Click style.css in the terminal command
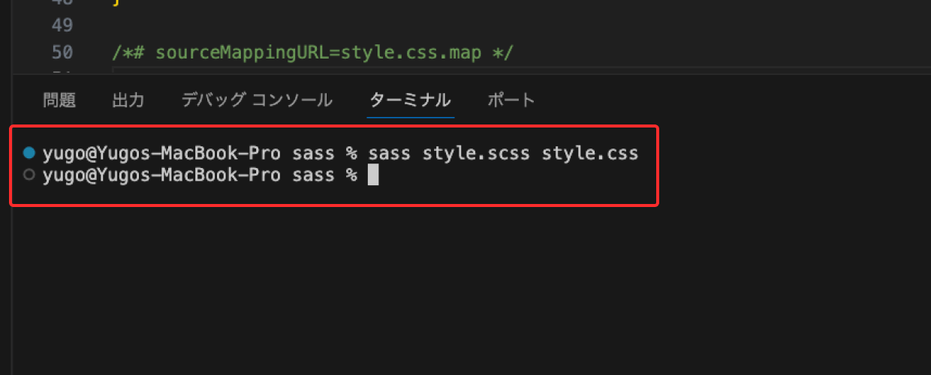931x375 pixels. (x=590, y=154)
